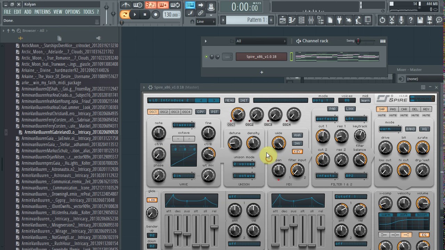Click the tempo 130.000 field

pos(172,15)
